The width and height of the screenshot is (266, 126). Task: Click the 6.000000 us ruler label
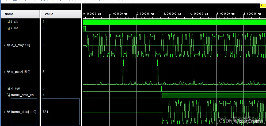253,14
